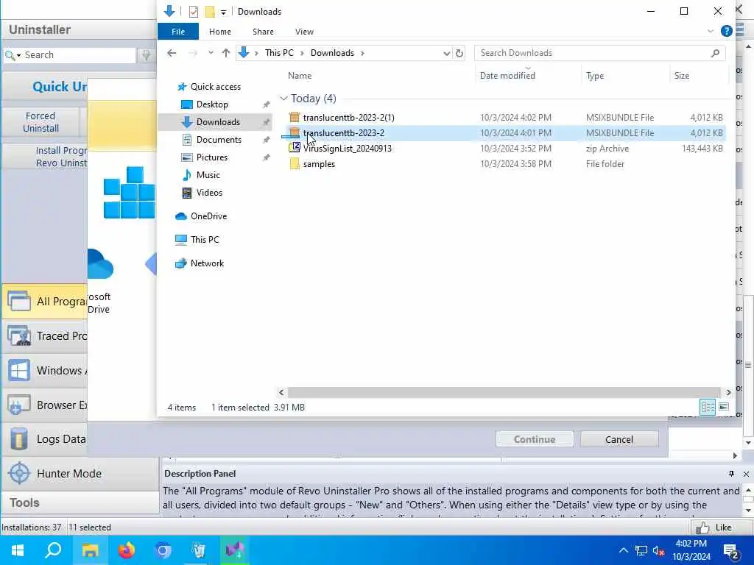Viewport: 754px width, 565px height.
Task: Open Firefox from the taskbar
Action: tap(127, 550)
